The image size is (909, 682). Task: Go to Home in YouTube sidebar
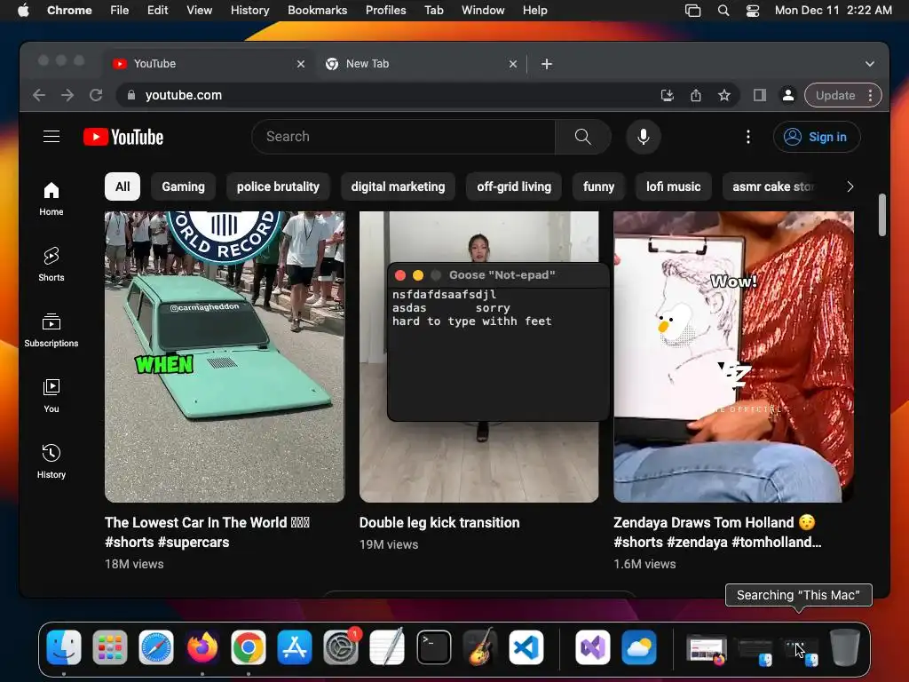coord(51,199)
